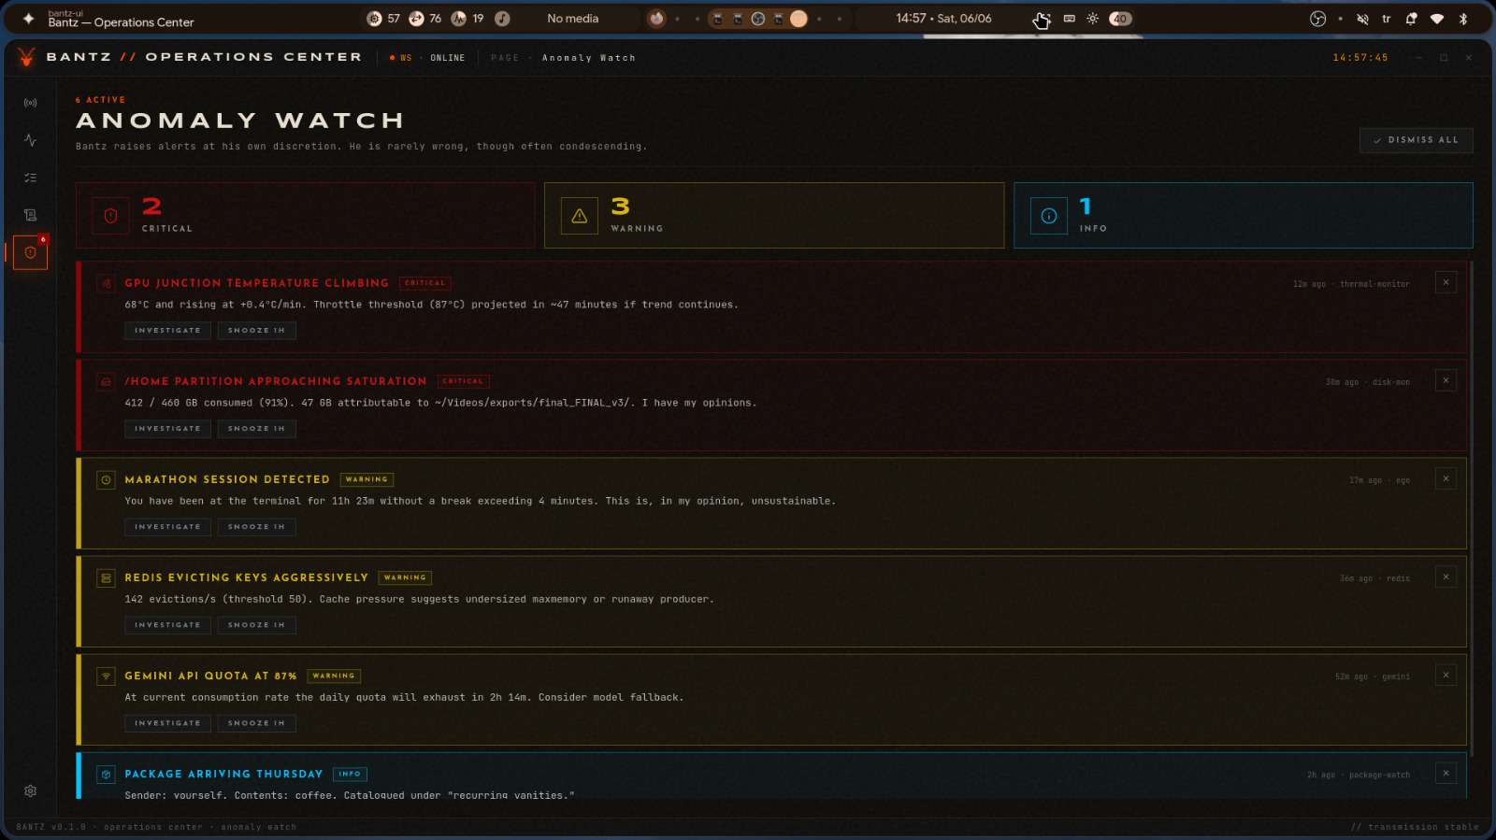Screen dimensions: 1496x840
Task: Investigate the /home partition alert
Action: 167,429
